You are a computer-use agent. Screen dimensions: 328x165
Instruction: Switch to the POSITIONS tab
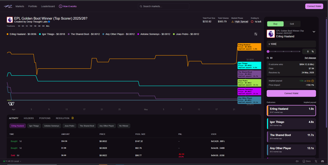(45, 118)
